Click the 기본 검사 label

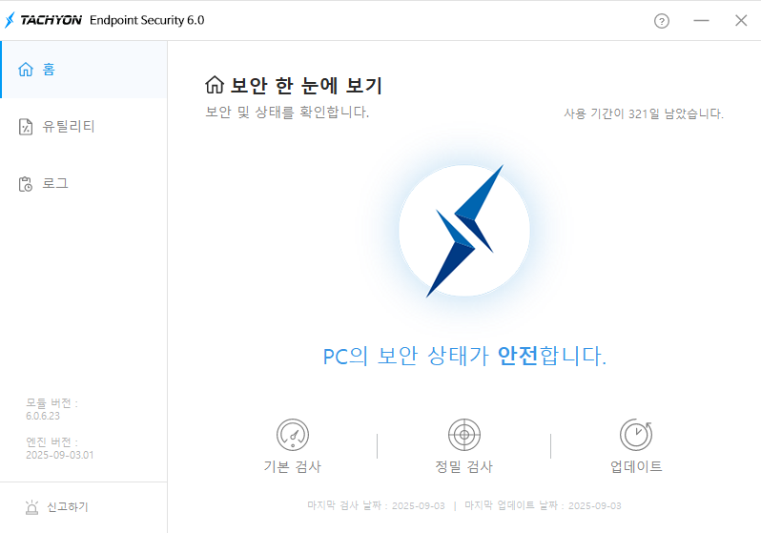[x=293, y=466]
